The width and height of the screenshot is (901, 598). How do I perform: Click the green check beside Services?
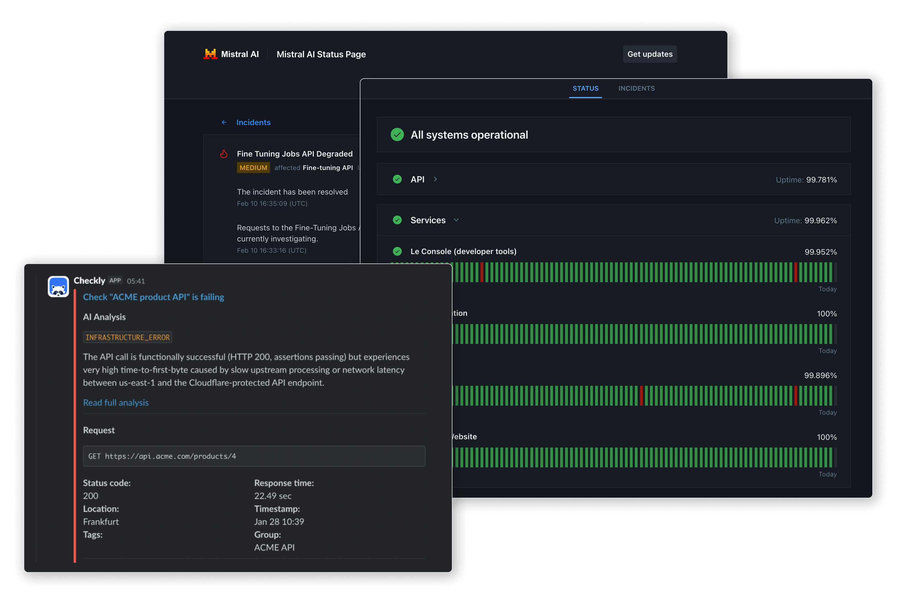coord(397,220)
